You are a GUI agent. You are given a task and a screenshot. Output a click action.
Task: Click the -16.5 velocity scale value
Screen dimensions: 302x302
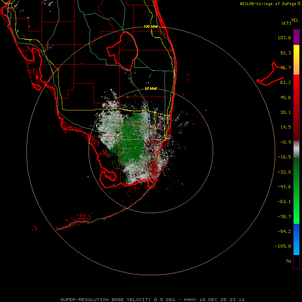[x=284, y=157]
